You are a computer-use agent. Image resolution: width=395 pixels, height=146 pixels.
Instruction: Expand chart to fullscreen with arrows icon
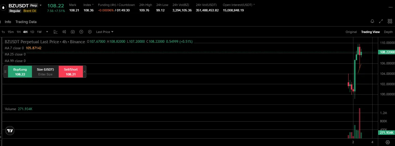(x=381, y=21)
